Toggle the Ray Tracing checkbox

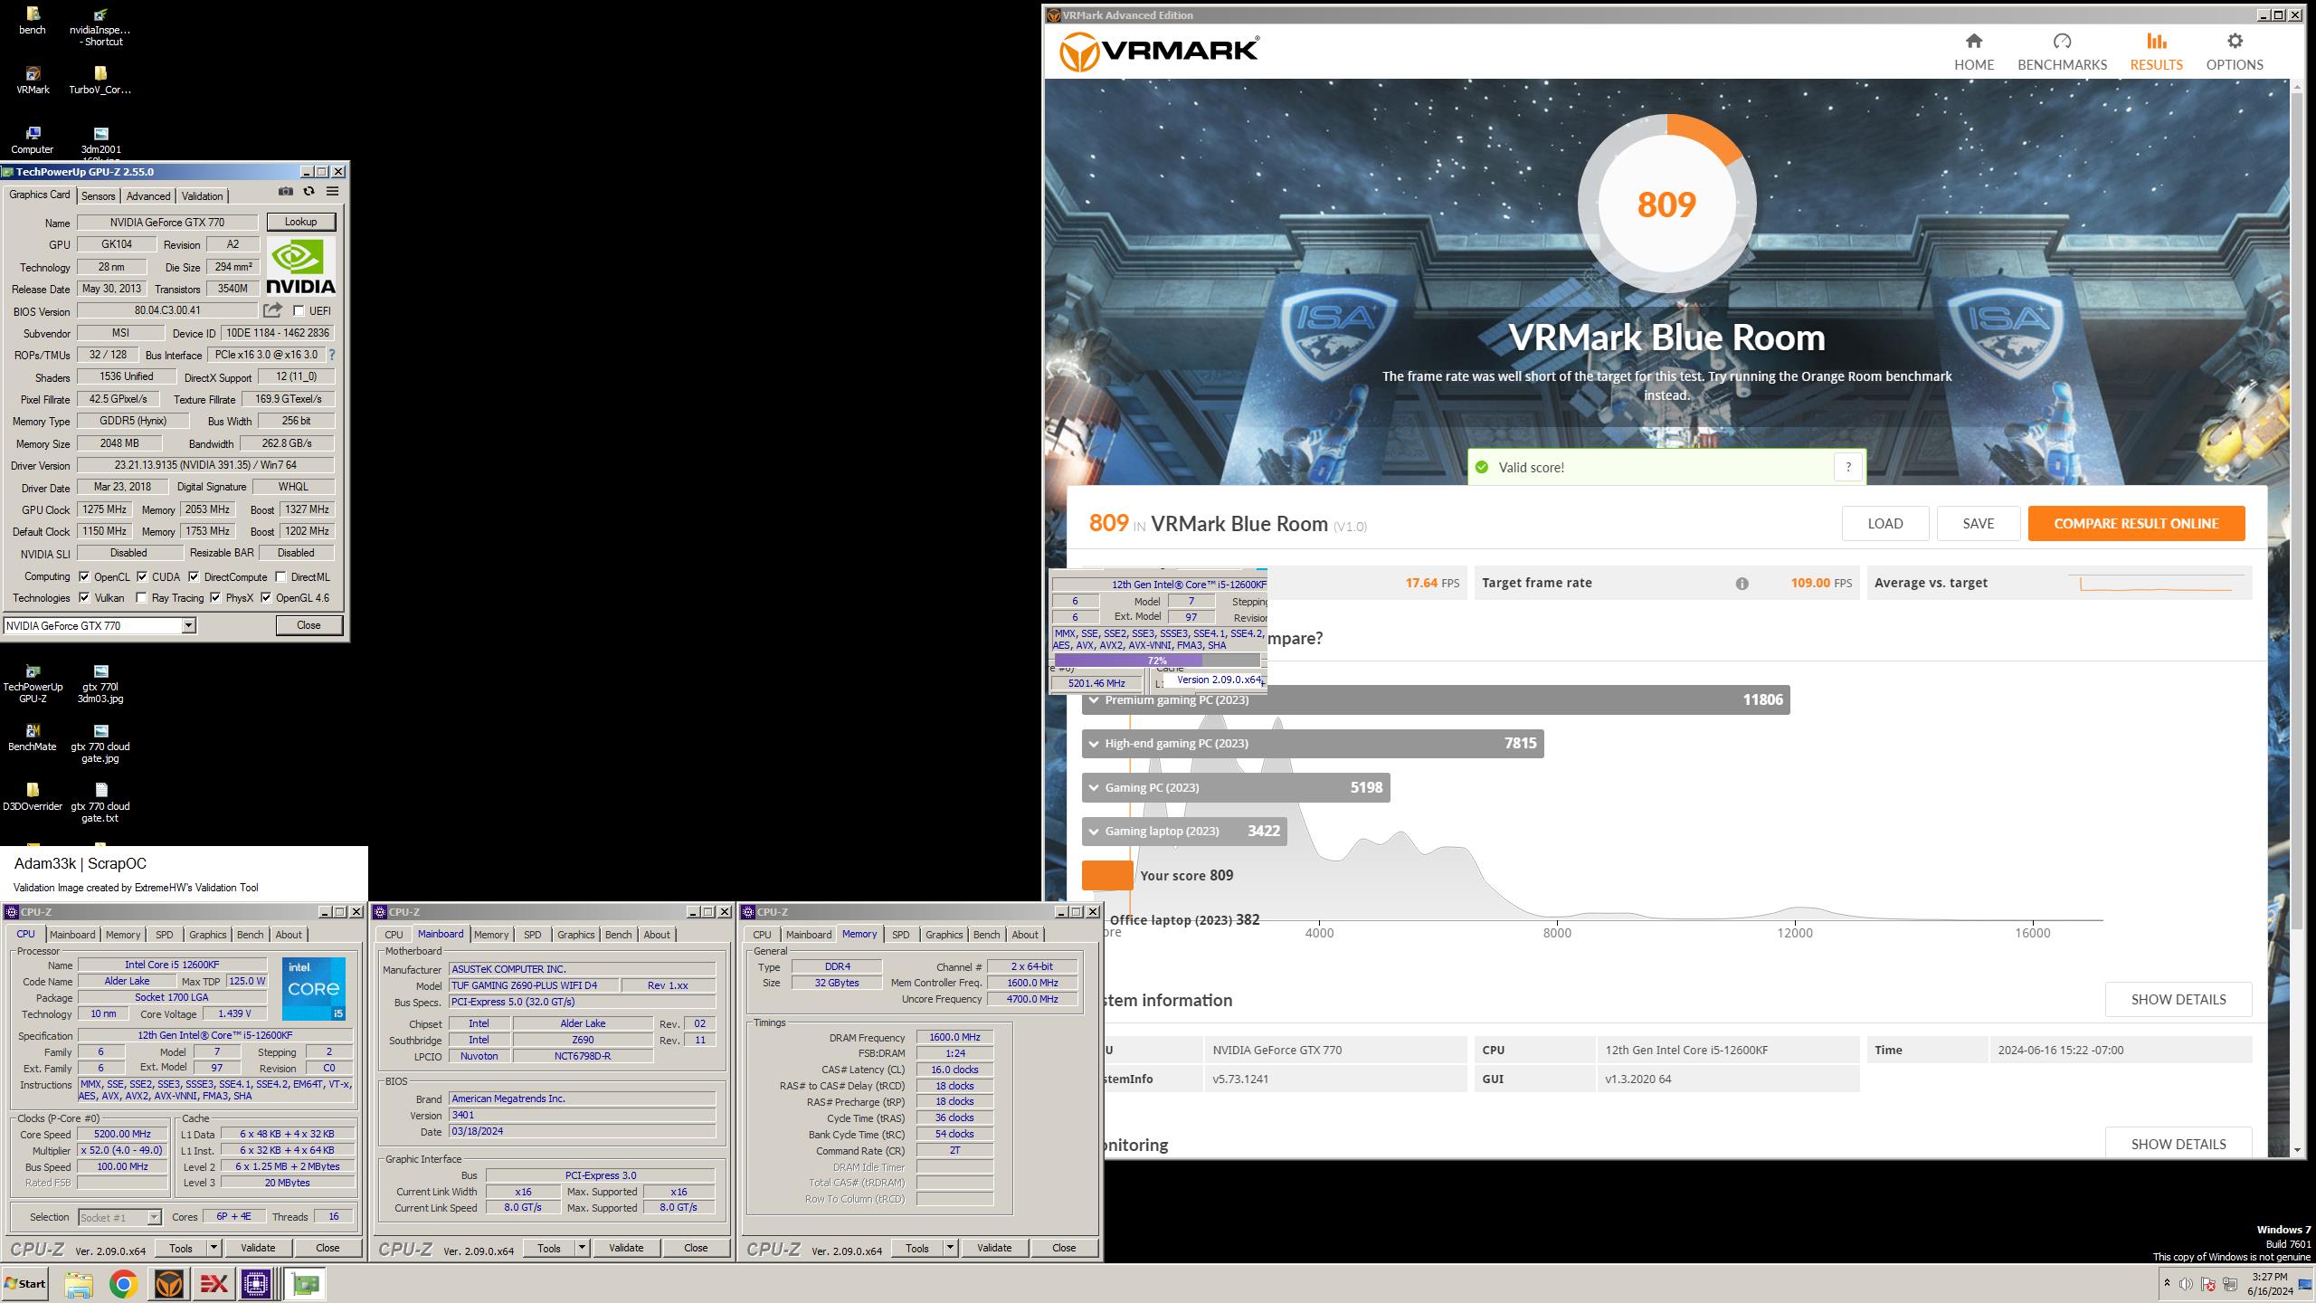(x=141, y=597)
